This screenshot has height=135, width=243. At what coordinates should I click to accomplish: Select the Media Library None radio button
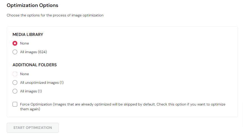[15, 43]
